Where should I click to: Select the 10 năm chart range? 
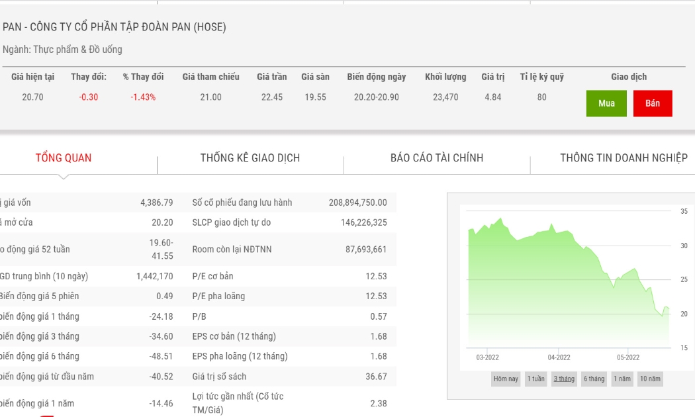click(x=650, y=379)
